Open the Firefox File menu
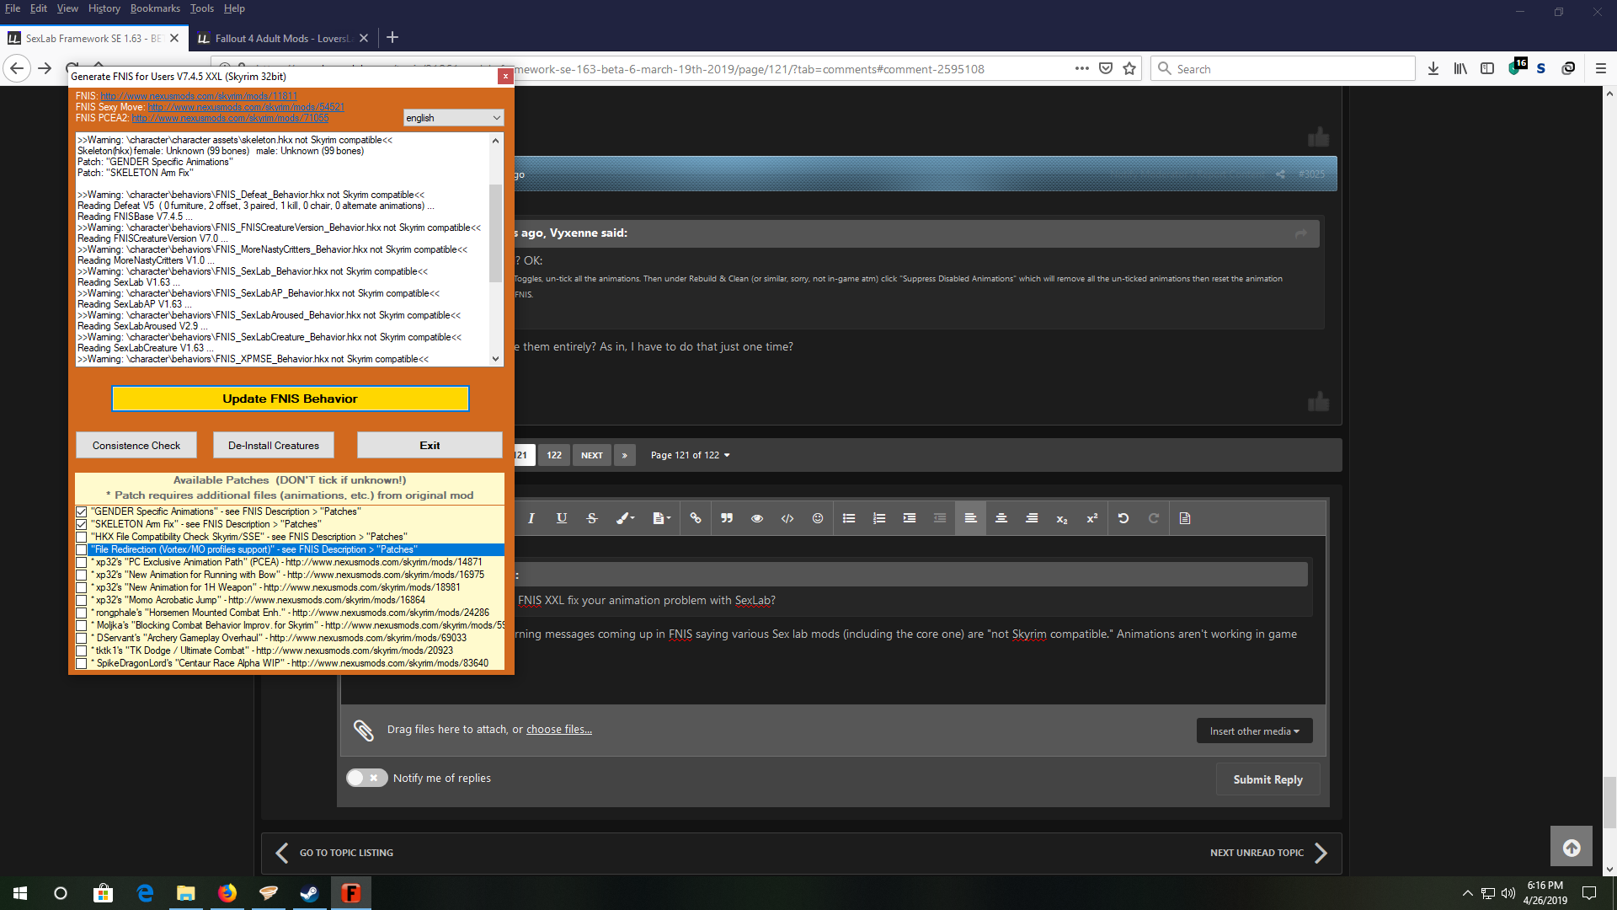1617x910 pixels. click(13, 8)
